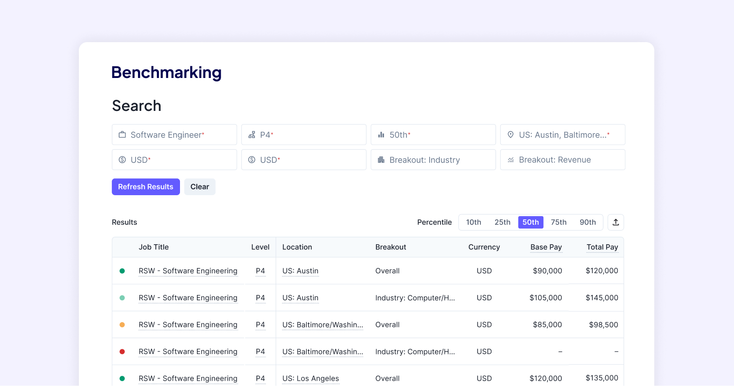
Task: Click the building icon in Breakout: Industry
Action: click(381, 160)
